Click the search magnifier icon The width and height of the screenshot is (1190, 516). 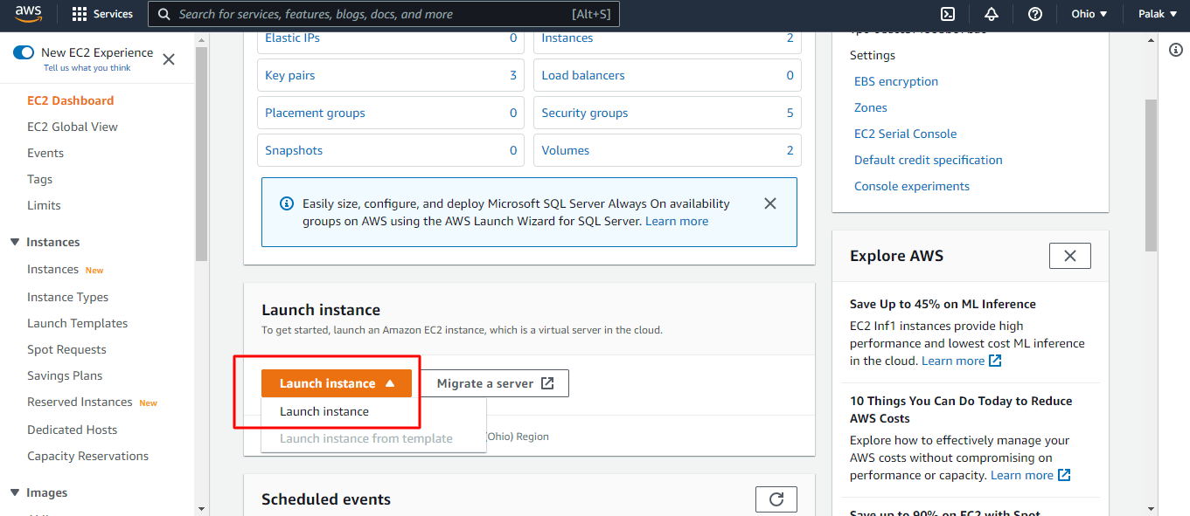coord(164,14)
